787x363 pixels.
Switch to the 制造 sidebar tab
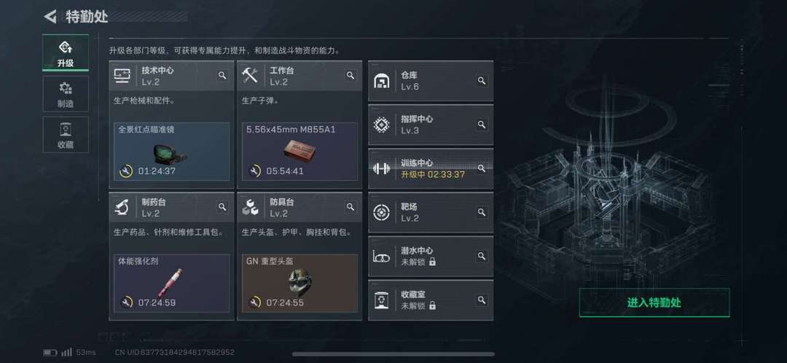[x=66, y=94]
